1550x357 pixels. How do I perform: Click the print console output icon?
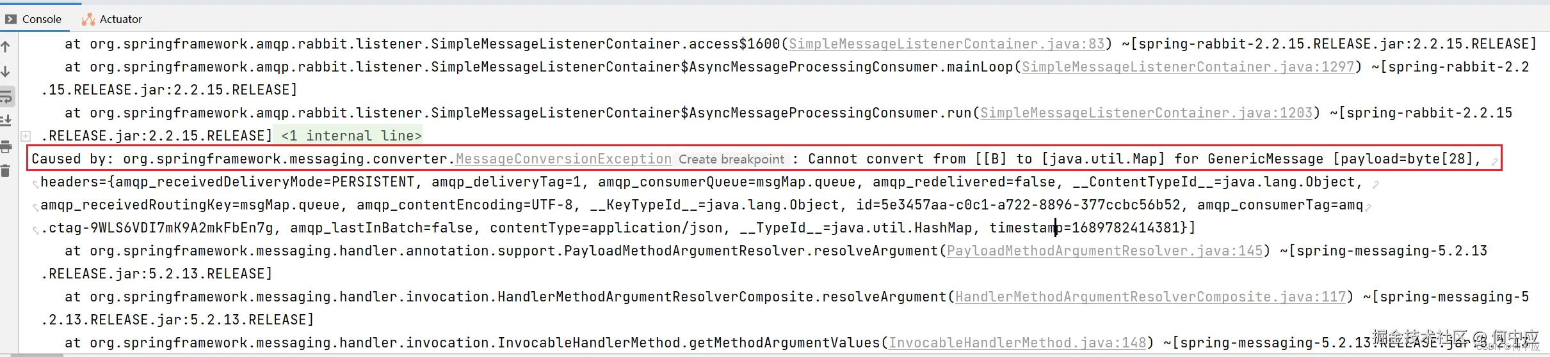point(6,146)
